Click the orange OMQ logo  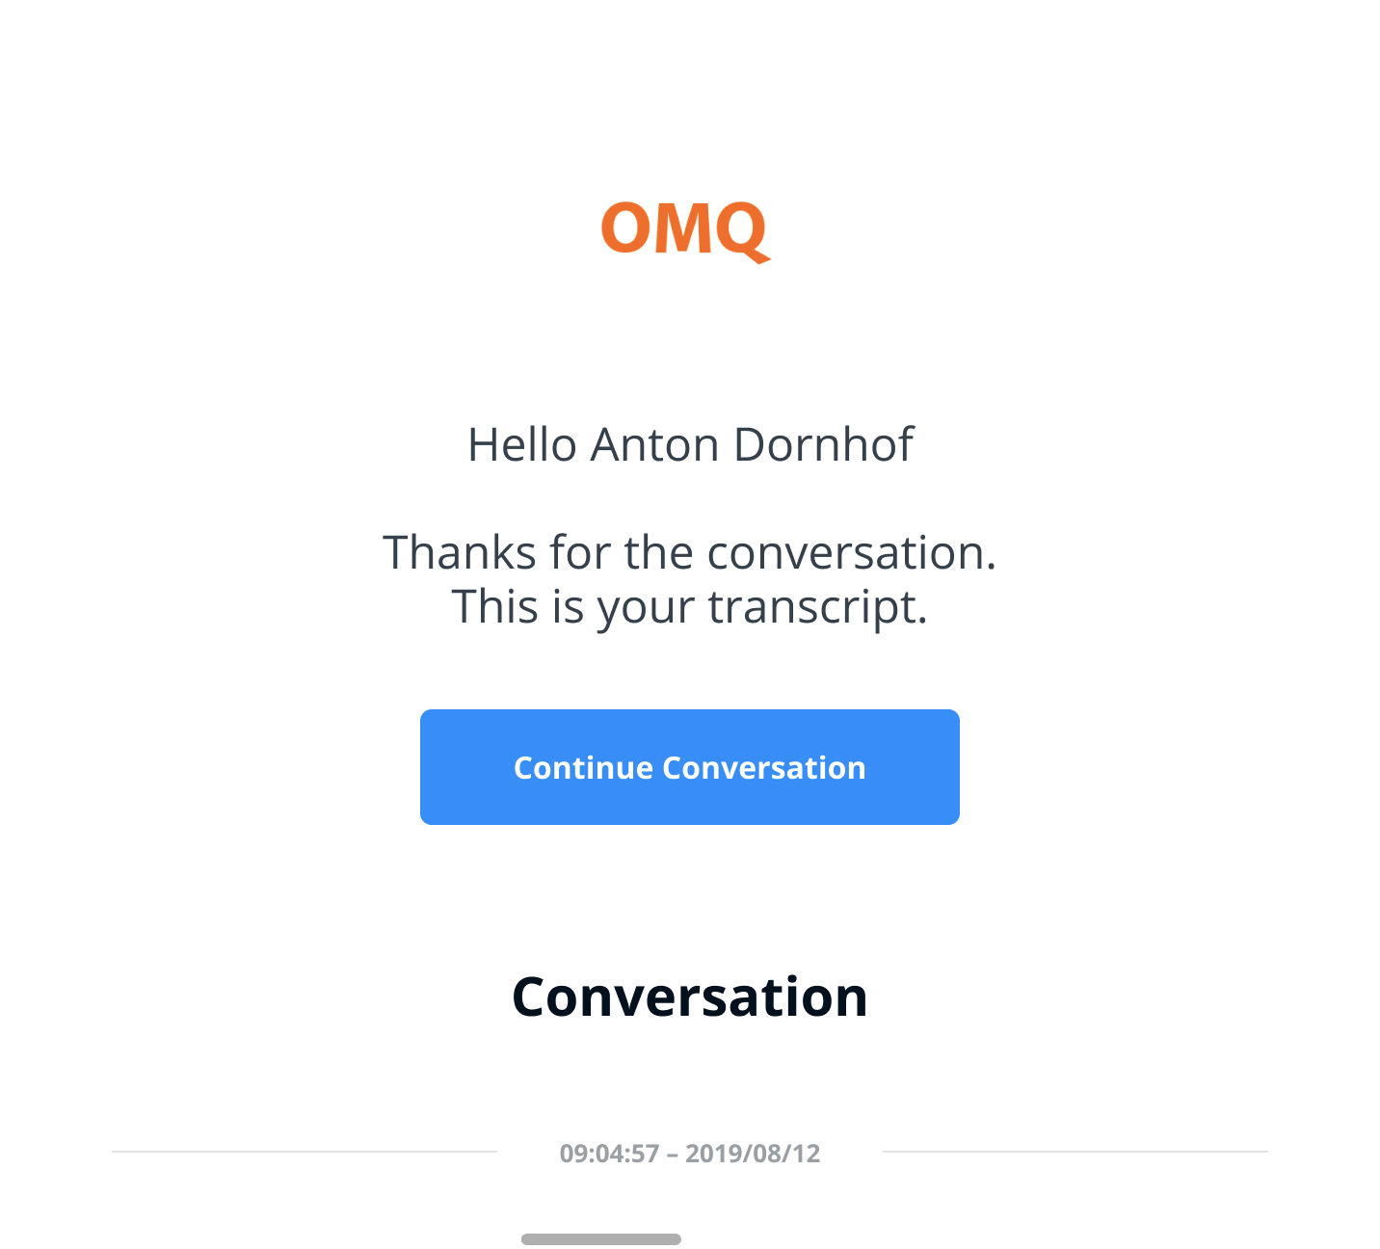coord(684,228)
